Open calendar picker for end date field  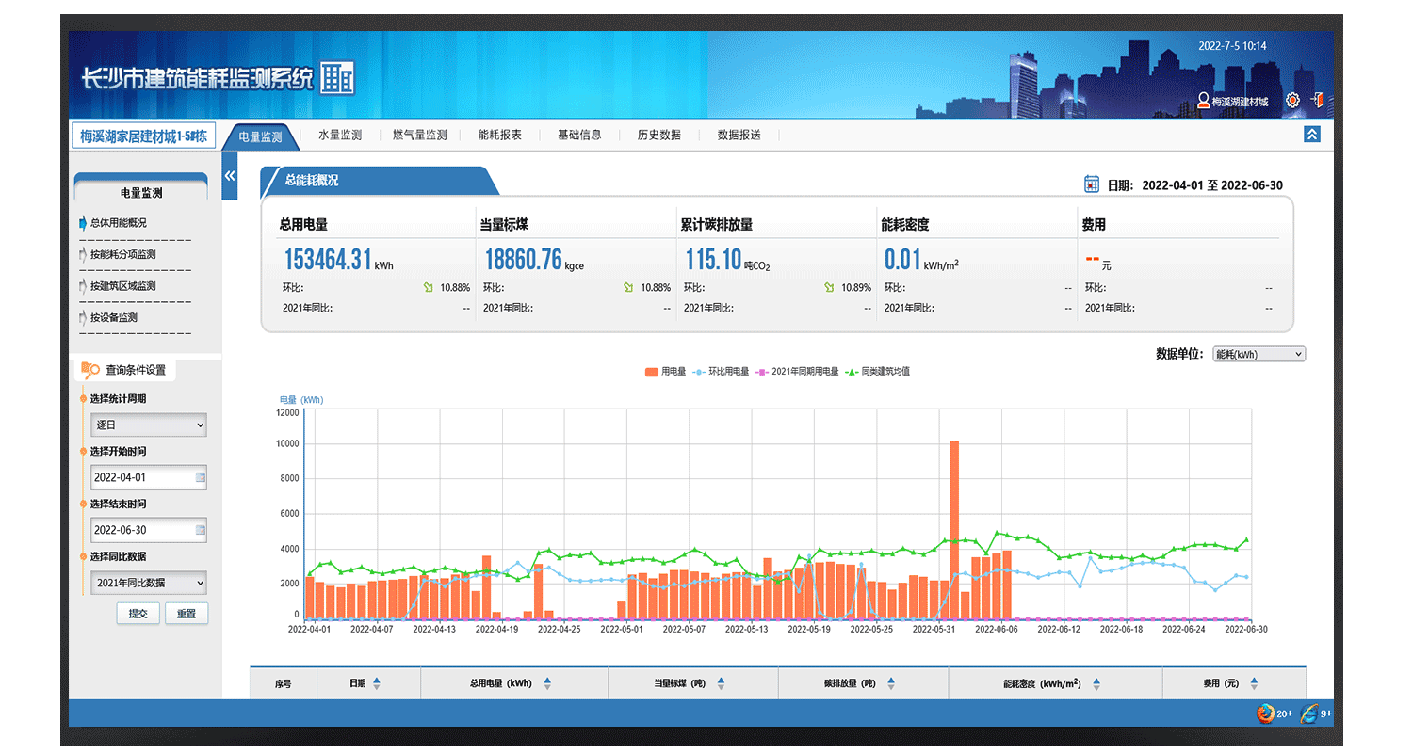200,531
